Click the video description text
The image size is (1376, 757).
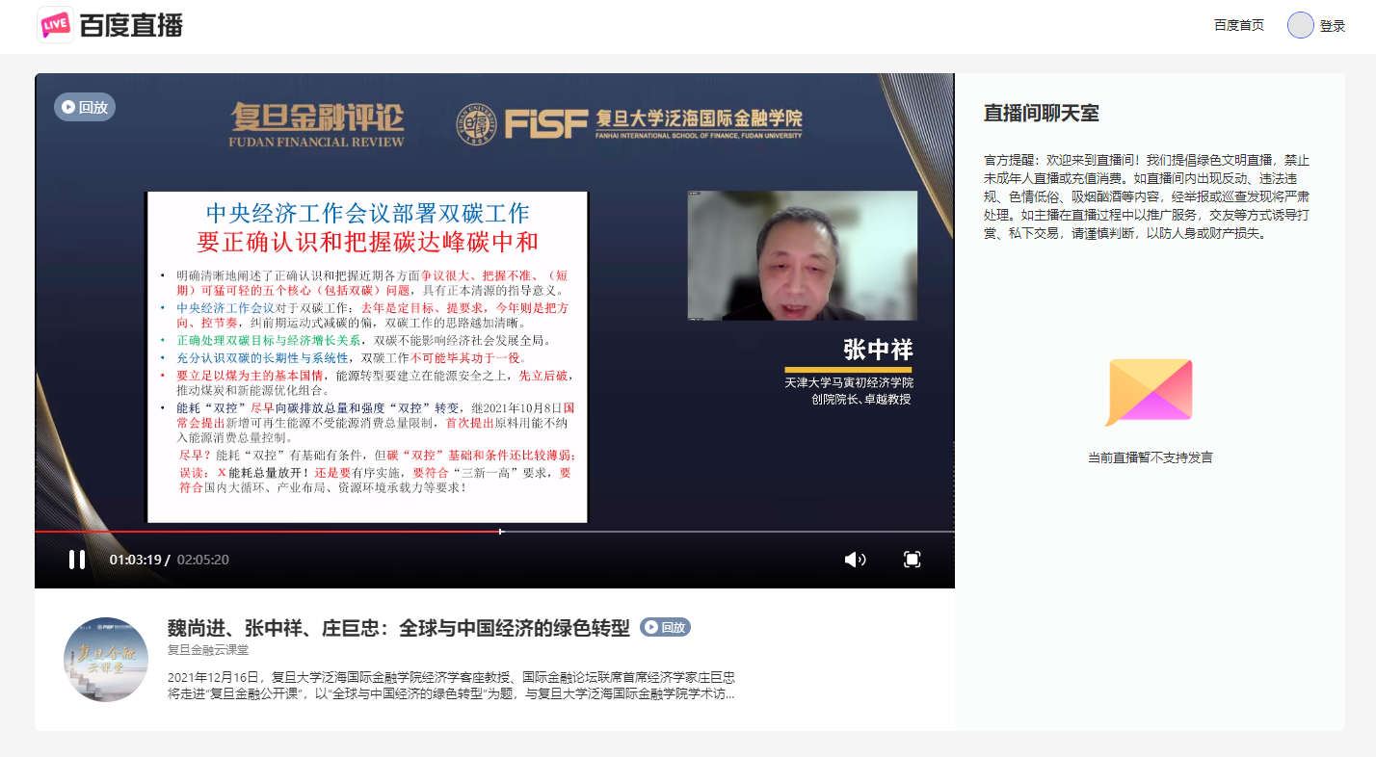click(x=451, y=685)
